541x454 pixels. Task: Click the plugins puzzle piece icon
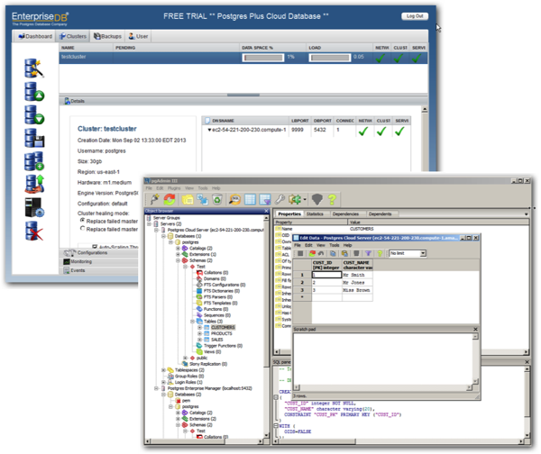click(x=294, y=199)
